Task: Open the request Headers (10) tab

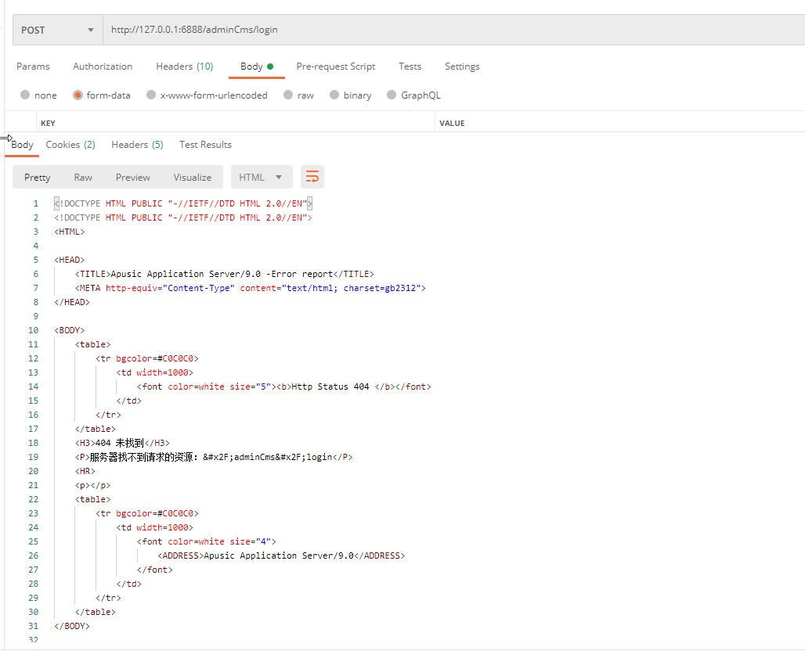Action: click(x=184, y=67)
